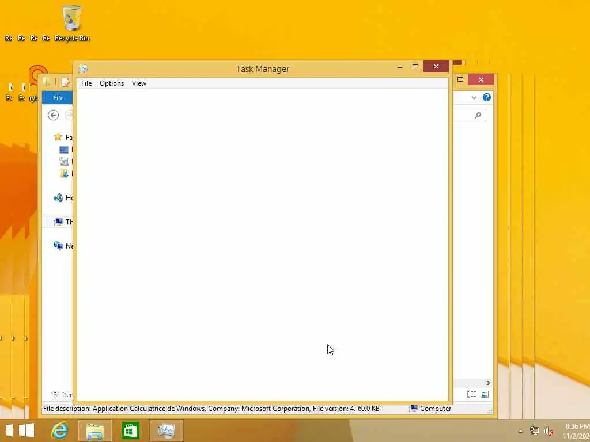Switch to Task Manager on the taskbar
The height and width of the screenshot is (442, 590).
pos(167,430)
